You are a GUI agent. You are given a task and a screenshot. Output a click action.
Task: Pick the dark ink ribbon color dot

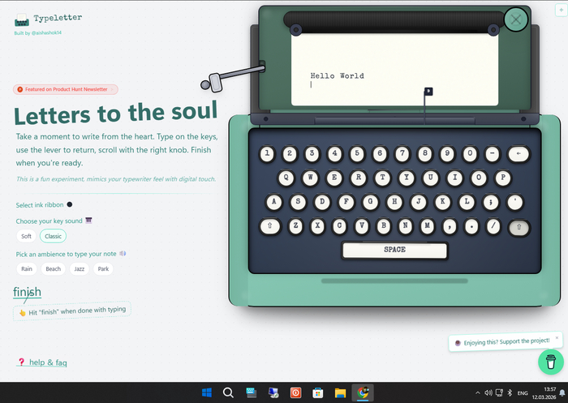pyautogui.click(x=70, y=204)
